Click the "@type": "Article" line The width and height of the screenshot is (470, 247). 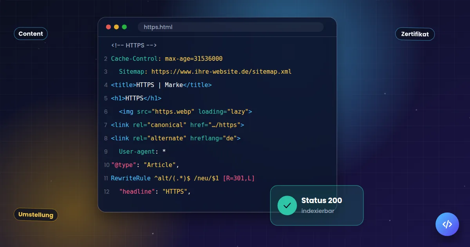point(145,165)
